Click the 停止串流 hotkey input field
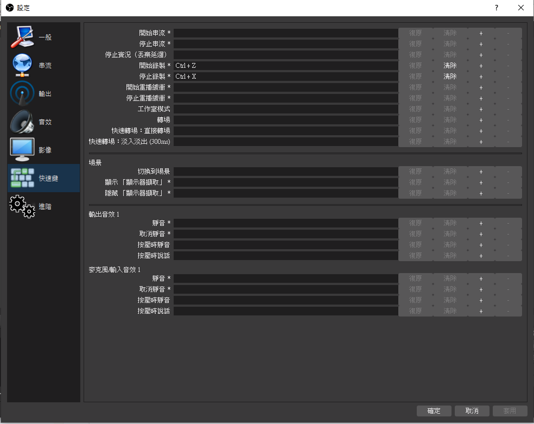Image resolution: width=534 pixels, height=424 pixels. click(286, 44)
